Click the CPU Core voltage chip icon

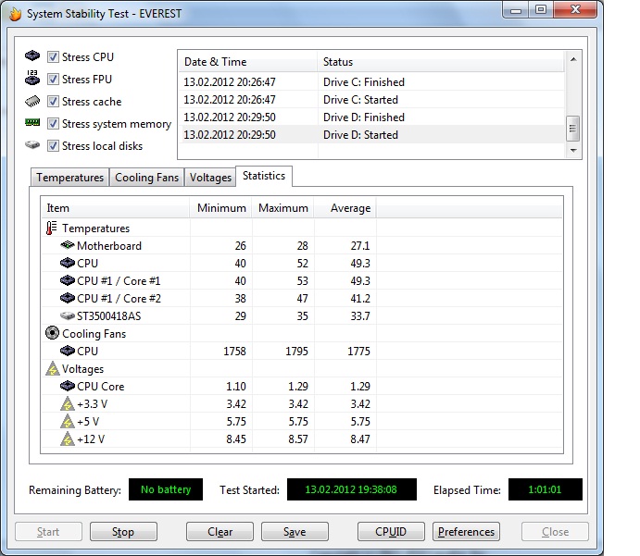click(67, 387)
